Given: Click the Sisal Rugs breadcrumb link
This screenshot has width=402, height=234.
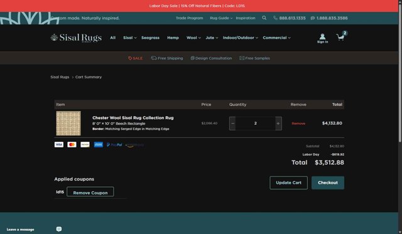Looking at the screenshot, I should click(x=60, y=77).
